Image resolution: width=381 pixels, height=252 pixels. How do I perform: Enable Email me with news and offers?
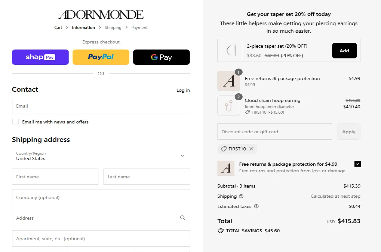pos(16,122)
